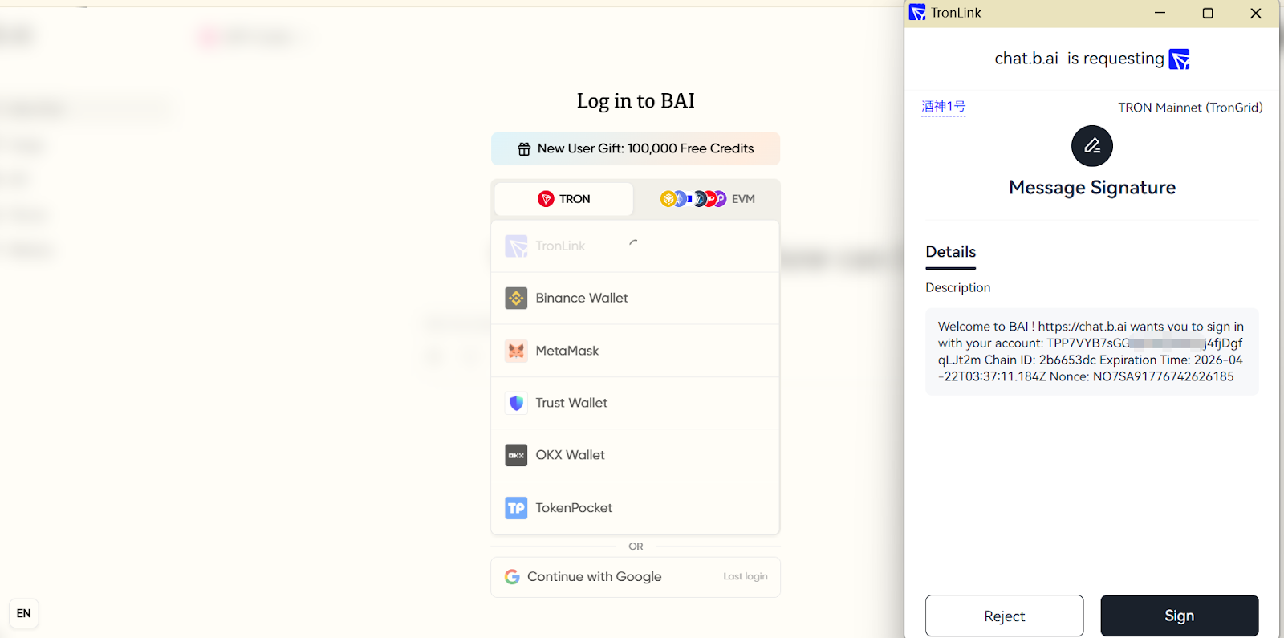Click the TronLink logo beside requesting text
The image size is (1284, 638).
(x=1179, y=59)
